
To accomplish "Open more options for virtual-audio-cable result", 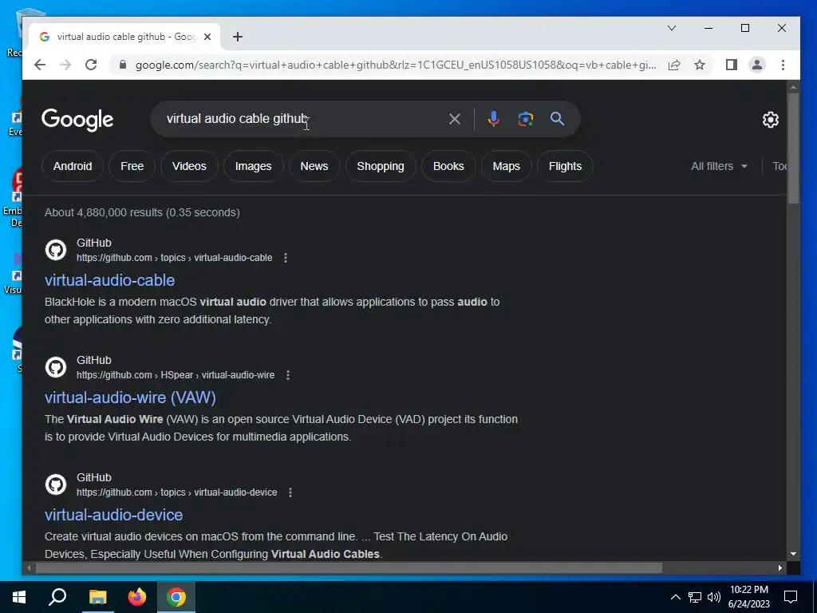I will (x=286, y=258).
